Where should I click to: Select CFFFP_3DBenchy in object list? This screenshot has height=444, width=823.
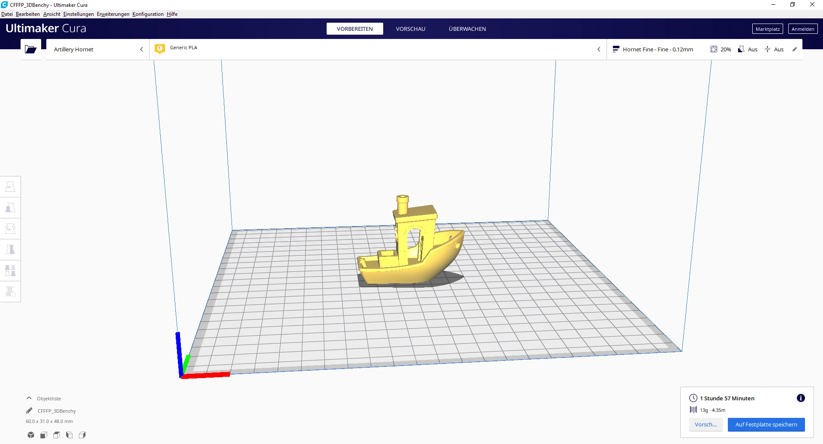click(57, 411)
